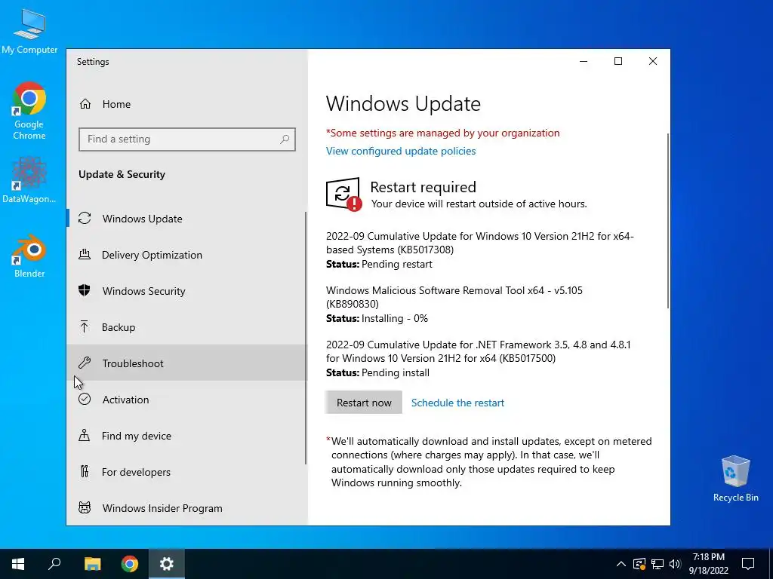Click the Windows Security shield icon
The height and width of the screenshot is (579, 773).
click(85, 290)
